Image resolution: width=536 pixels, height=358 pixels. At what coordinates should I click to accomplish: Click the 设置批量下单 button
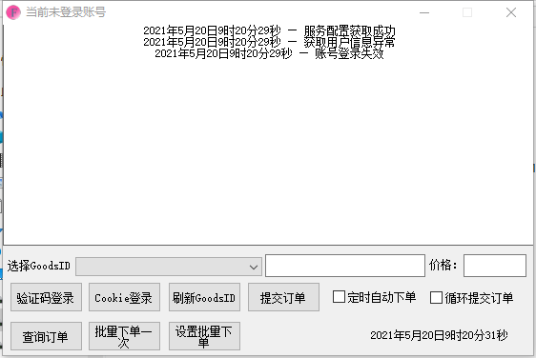click(204, 336)
